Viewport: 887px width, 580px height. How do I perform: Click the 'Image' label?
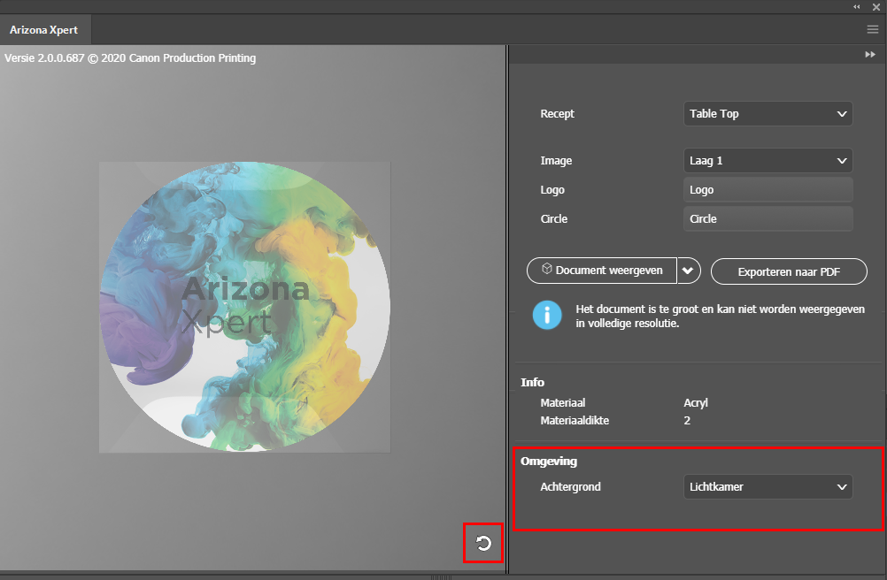click(x=556, y=161)
